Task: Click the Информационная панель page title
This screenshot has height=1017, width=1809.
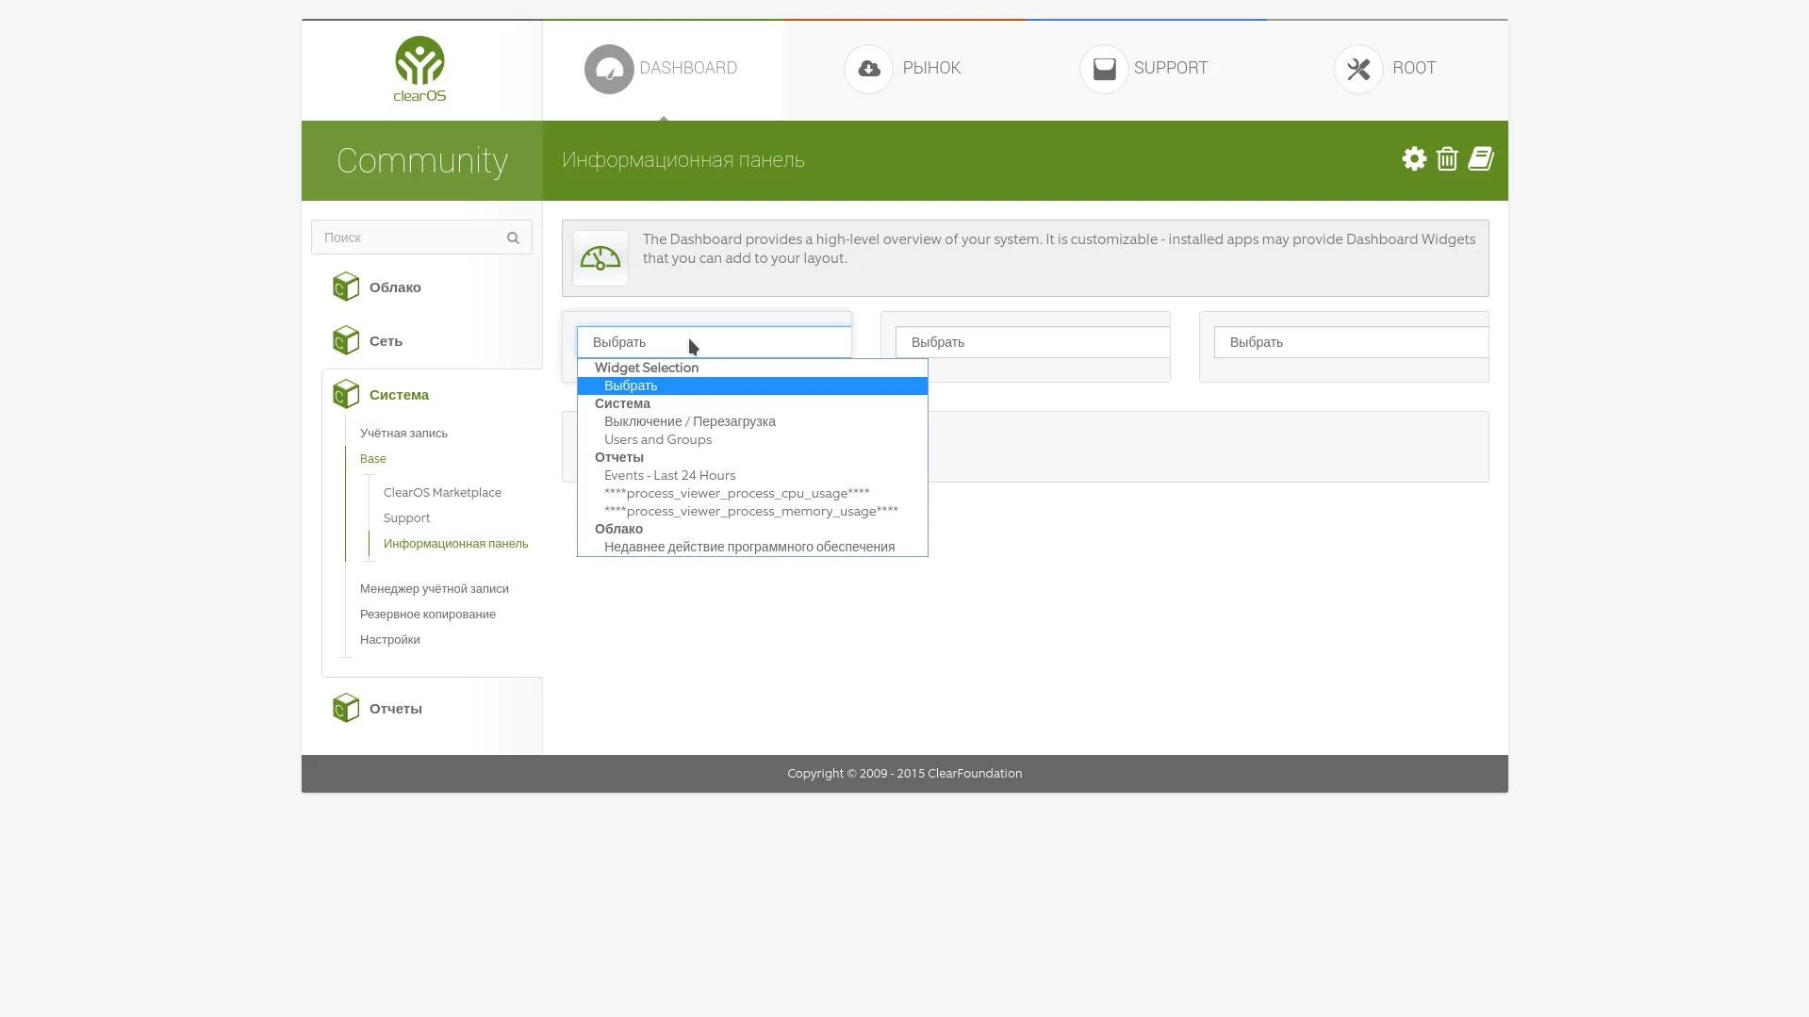Action: coord(683,160)
